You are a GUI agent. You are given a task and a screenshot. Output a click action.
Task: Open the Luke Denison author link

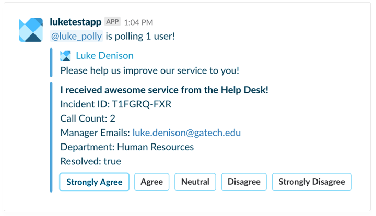105,56
